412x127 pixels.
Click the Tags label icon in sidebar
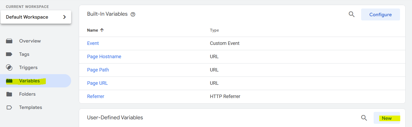point(9,54)
